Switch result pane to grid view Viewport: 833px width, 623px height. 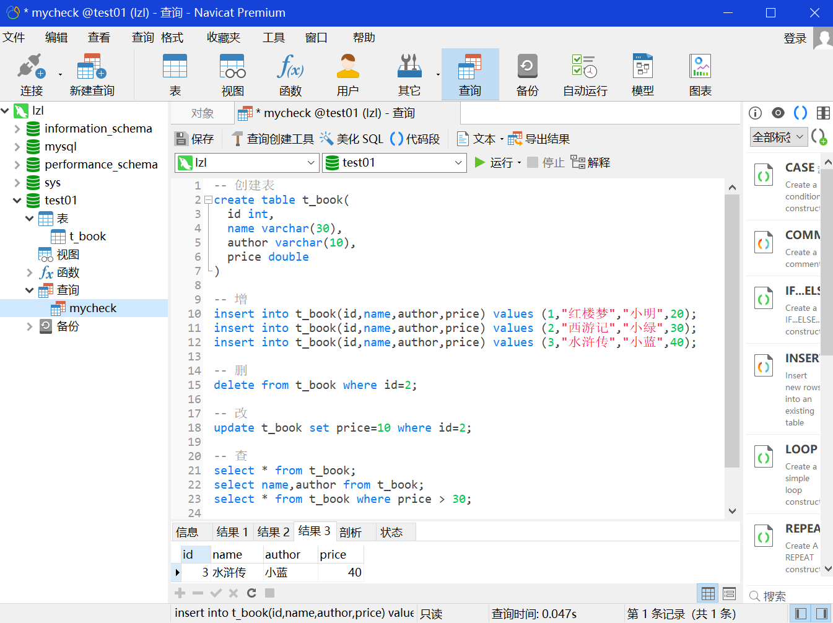[x=708, y=593]
